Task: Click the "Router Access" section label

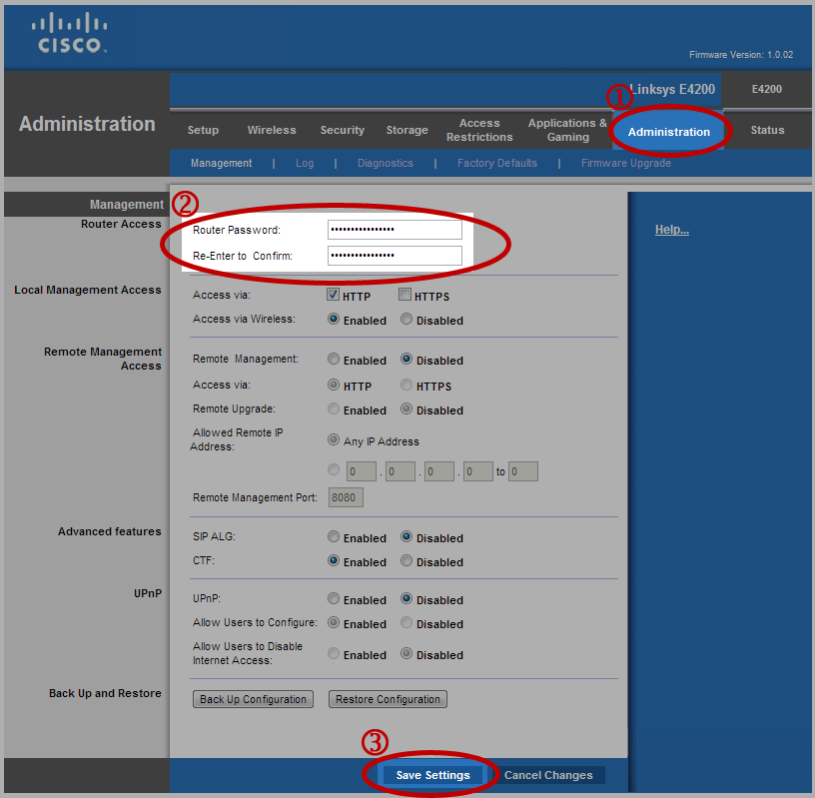Action: (x=121, y=224)
